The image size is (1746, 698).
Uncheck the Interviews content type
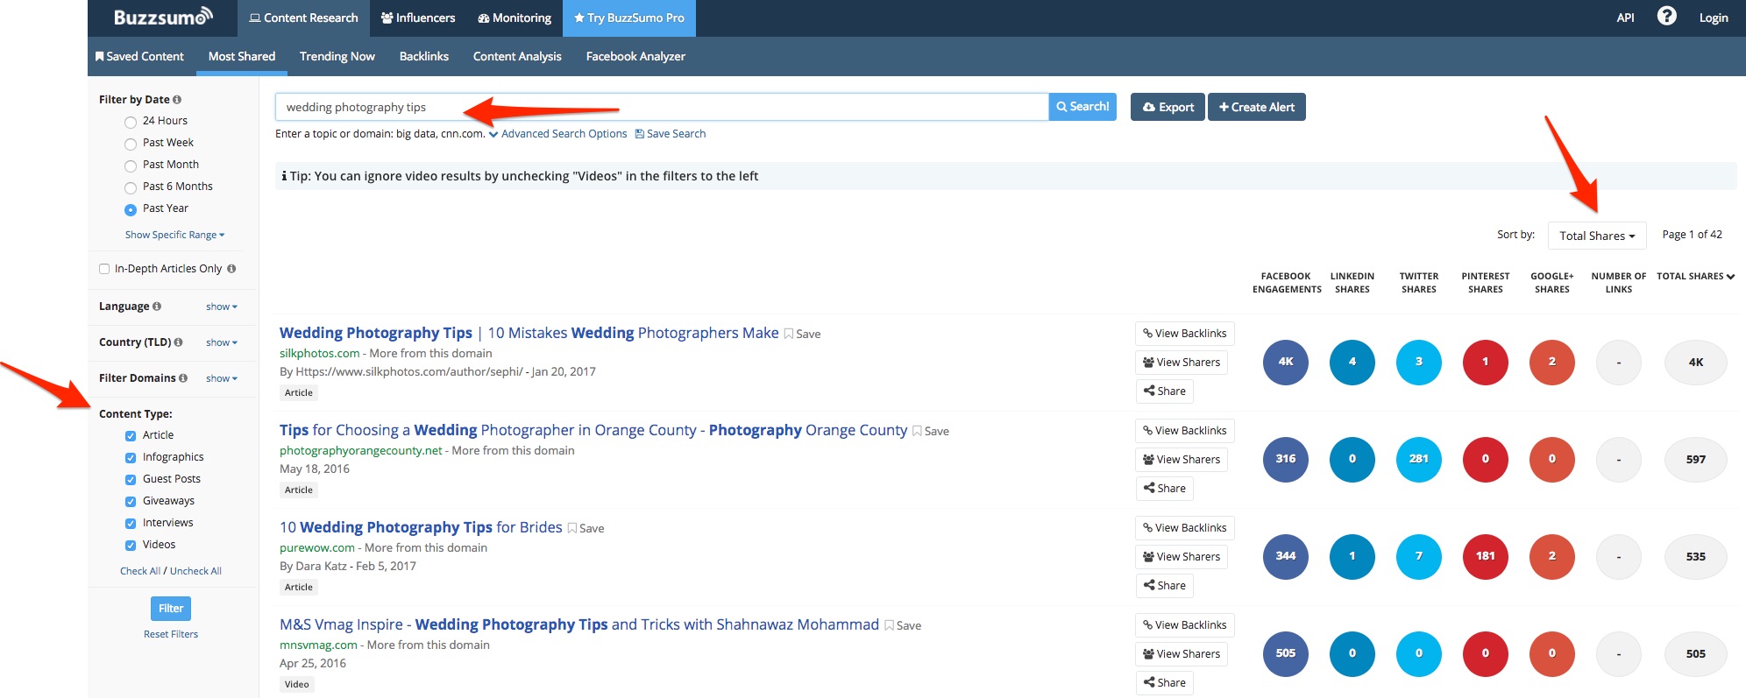click(131, 524)
